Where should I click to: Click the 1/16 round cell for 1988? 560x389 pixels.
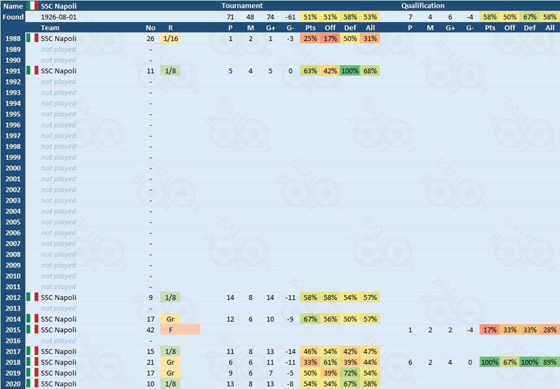tap(171, 38)
